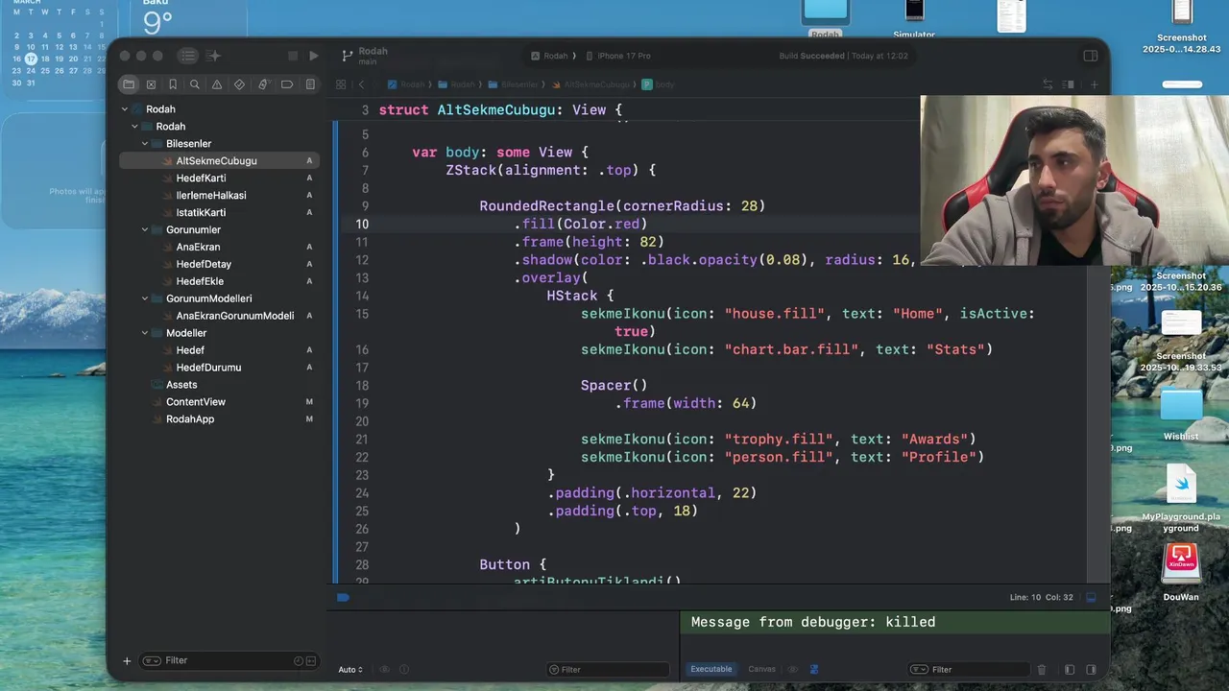This screenshot has width=1229, height=691.
Task: Open the MyPlayground.playground desktop file
Action: (x=1181, y=499)
